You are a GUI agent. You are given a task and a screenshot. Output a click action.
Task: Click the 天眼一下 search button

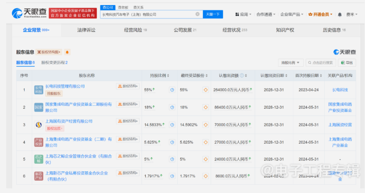(213, 14)
